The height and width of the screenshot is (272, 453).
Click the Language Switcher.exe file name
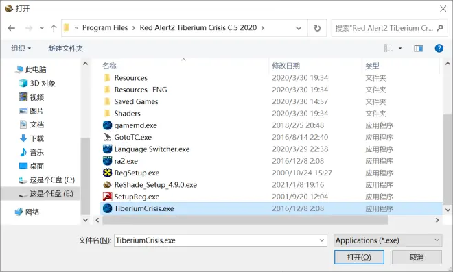point(152,149)
